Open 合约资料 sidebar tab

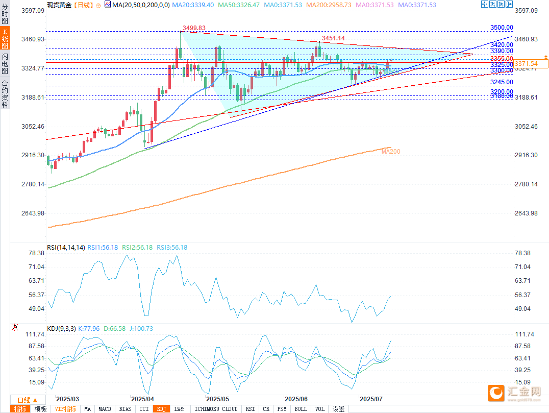click(5, 93)
